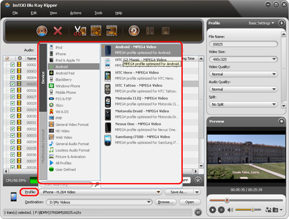Click the red X remove icon
The width and height of the screenshot is (289, 219).
58,31
